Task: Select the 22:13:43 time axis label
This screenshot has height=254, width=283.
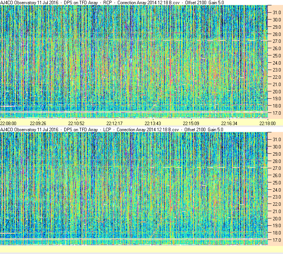Action: tap(153, 123)
